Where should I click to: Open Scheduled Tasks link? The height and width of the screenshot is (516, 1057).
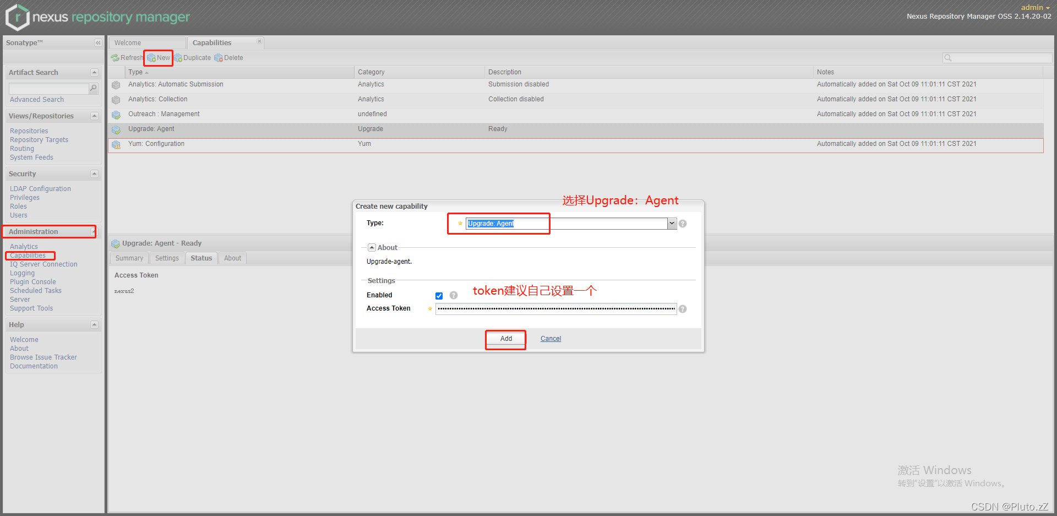click(x=36, y=291)
